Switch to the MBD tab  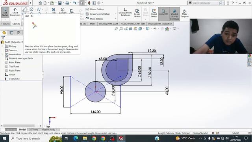[92, 24]
